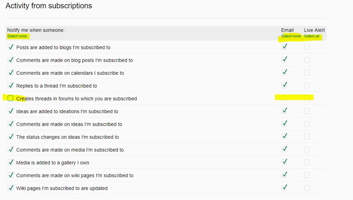The width and height of the screenshot is (353, 200).
Task: Uncheck 'The status changes on ideas' checkbox
Action: tap(10, 137)
